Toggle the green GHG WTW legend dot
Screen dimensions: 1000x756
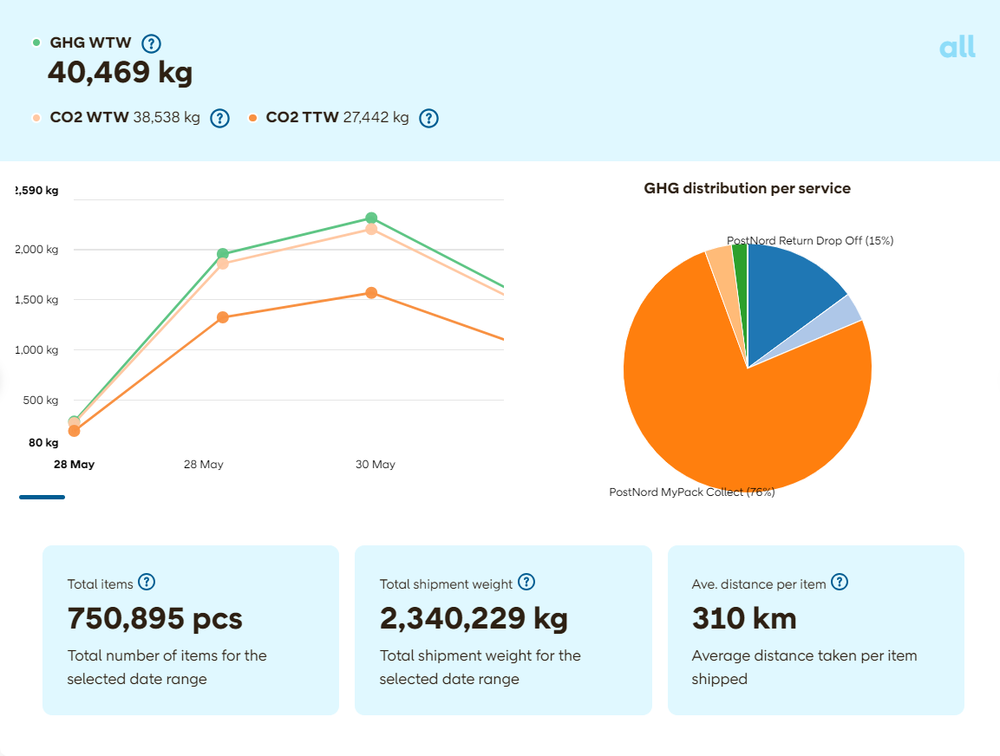click(36, 42)
